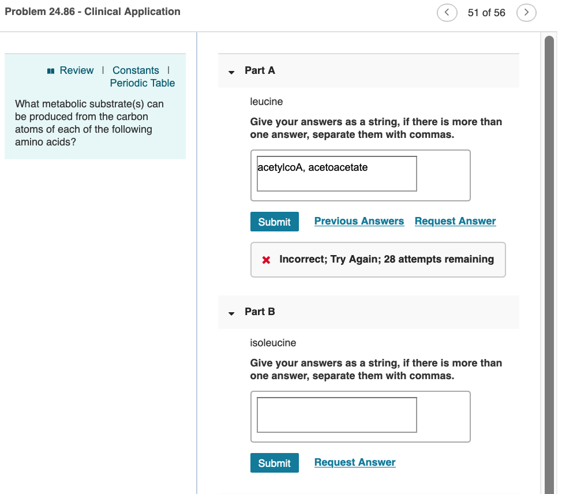Navigate to the previous problem arrow
Viewport: 562px width, 494px height.
click(x=447, y=12)
